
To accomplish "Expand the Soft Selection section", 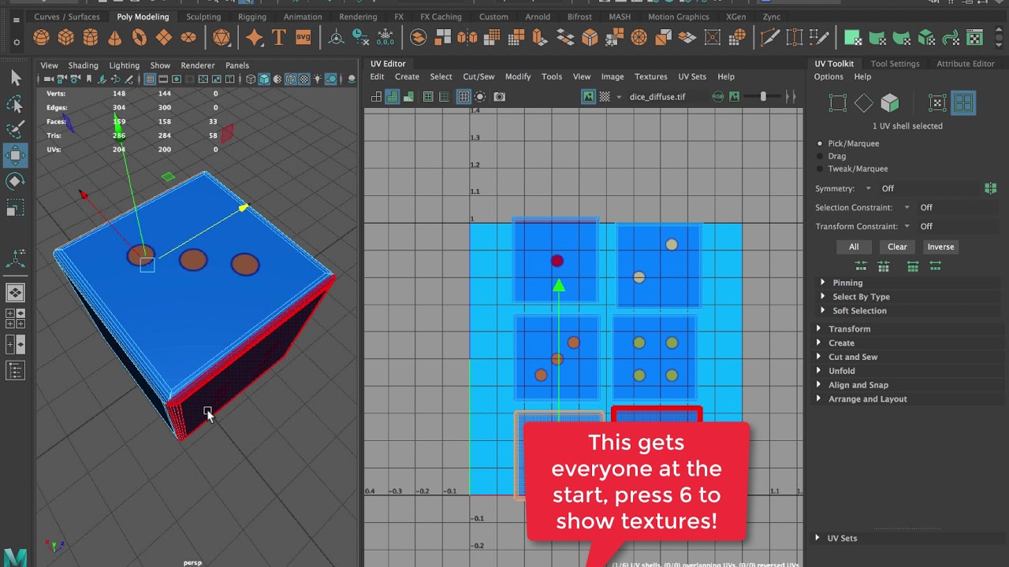I will click(859, 311).
